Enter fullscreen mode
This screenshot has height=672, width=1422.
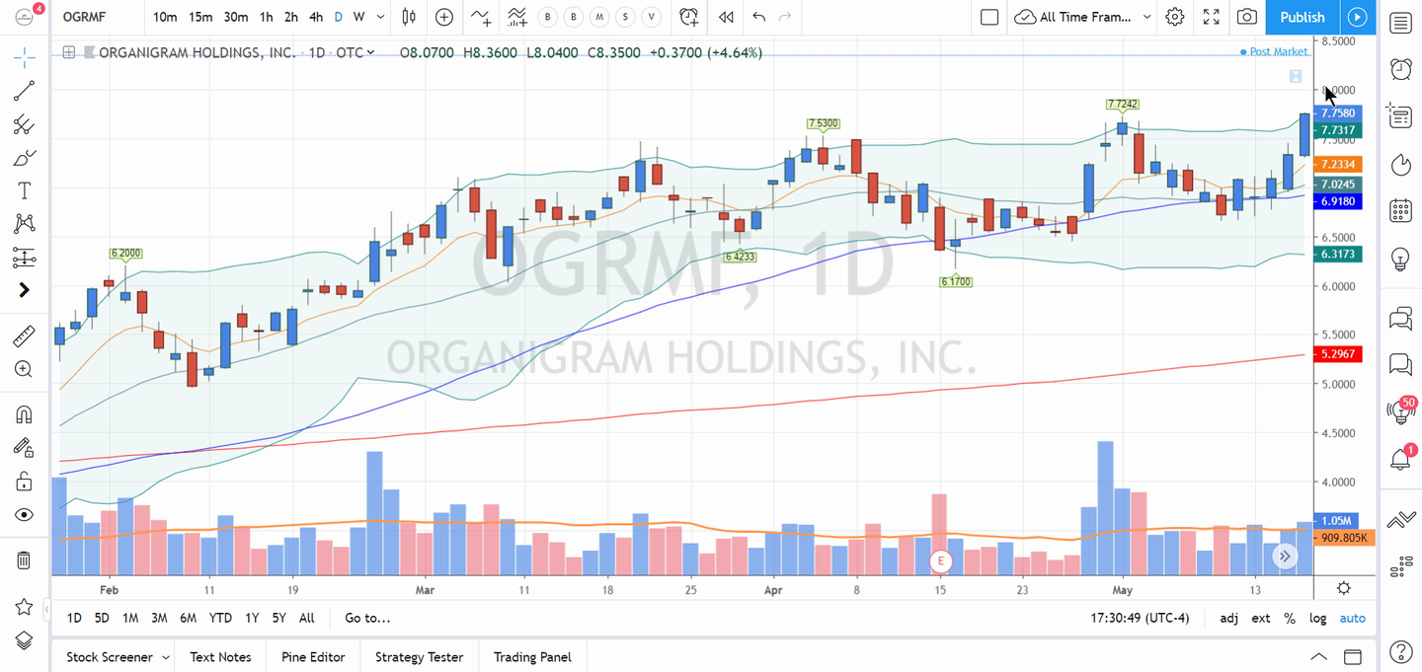(1211, 17)
